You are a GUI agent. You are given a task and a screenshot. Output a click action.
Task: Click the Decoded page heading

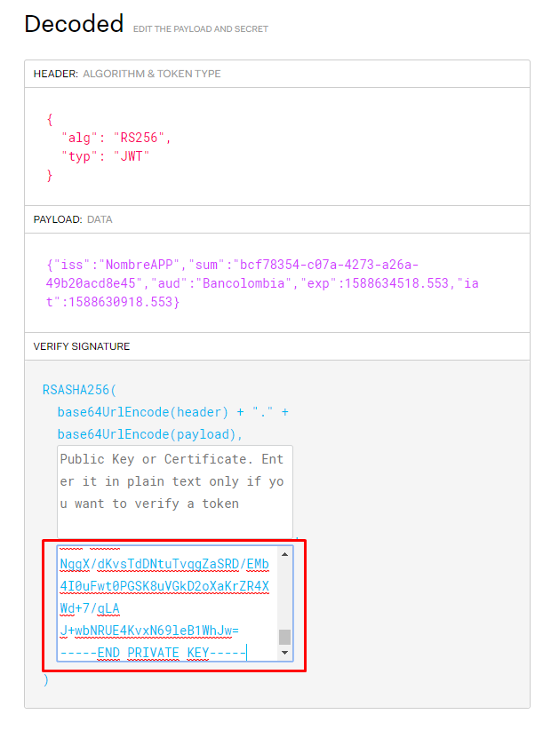[x=74, y=24]
